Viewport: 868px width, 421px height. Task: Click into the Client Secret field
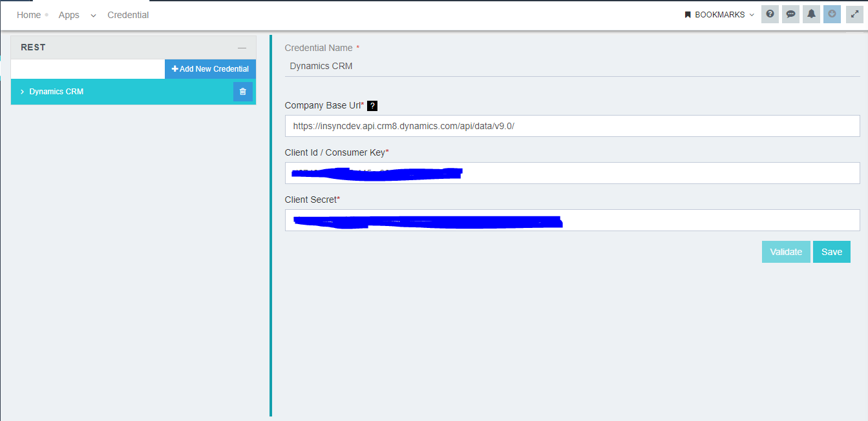[x=572, y=220]
